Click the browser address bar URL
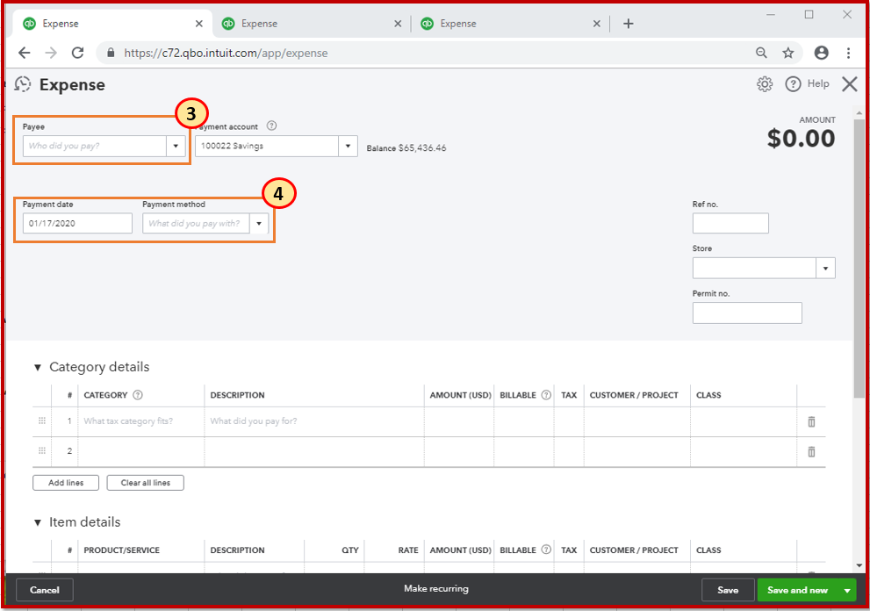 [226, 54]
